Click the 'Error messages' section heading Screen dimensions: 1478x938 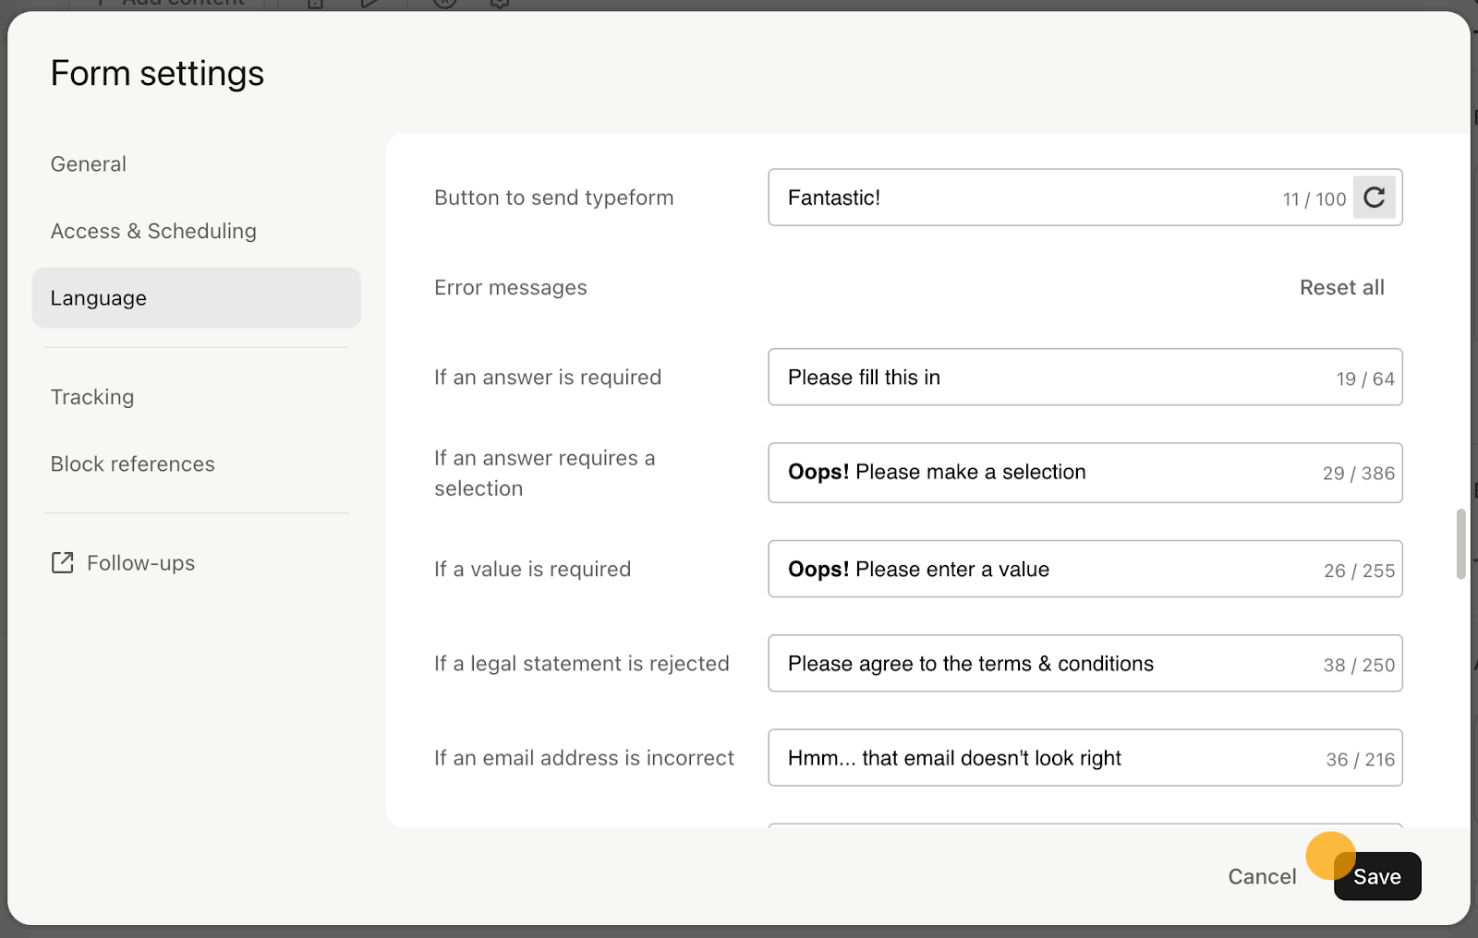point(511,288)
